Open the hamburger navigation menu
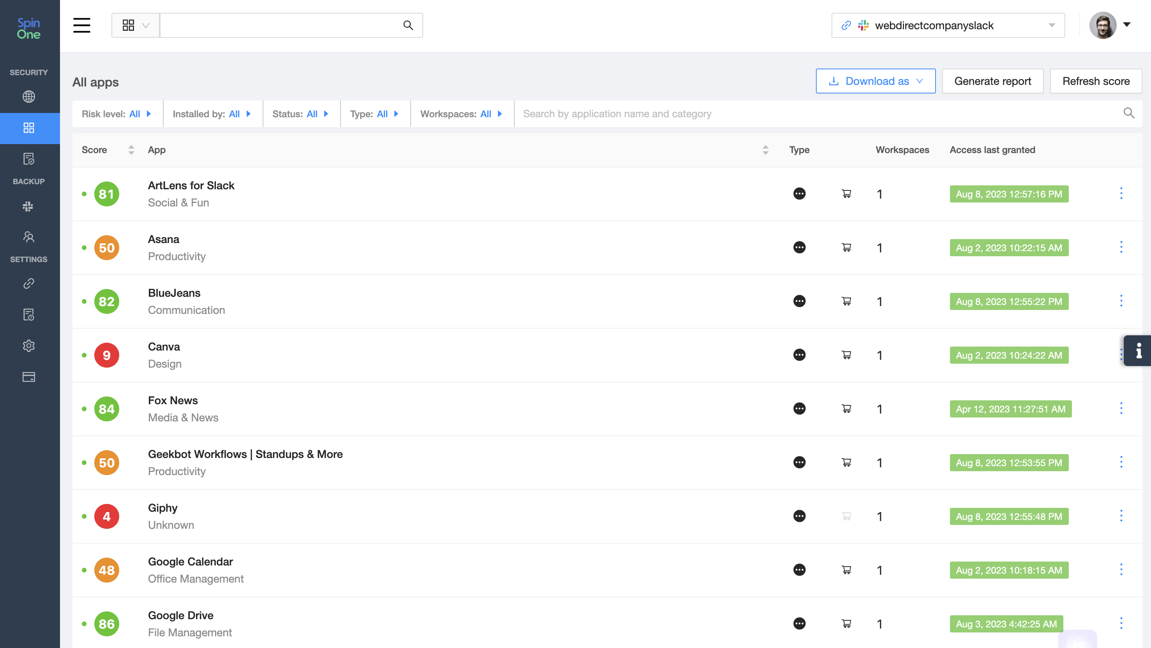1151x648 pixels. point(82,25)
